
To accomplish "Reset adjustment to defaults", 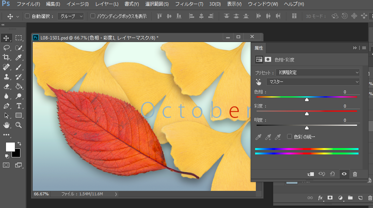I will pos(332,174).
